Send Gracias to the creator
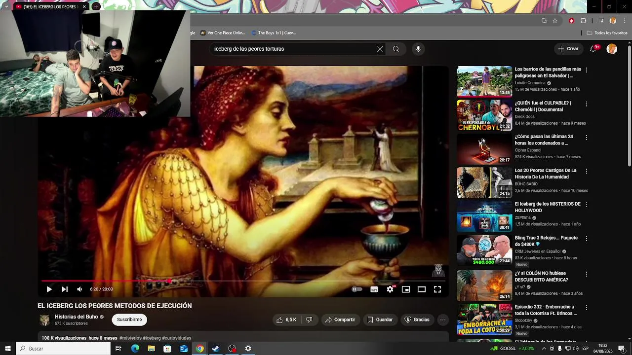This screenshot has height=355, width=632. 417,319
